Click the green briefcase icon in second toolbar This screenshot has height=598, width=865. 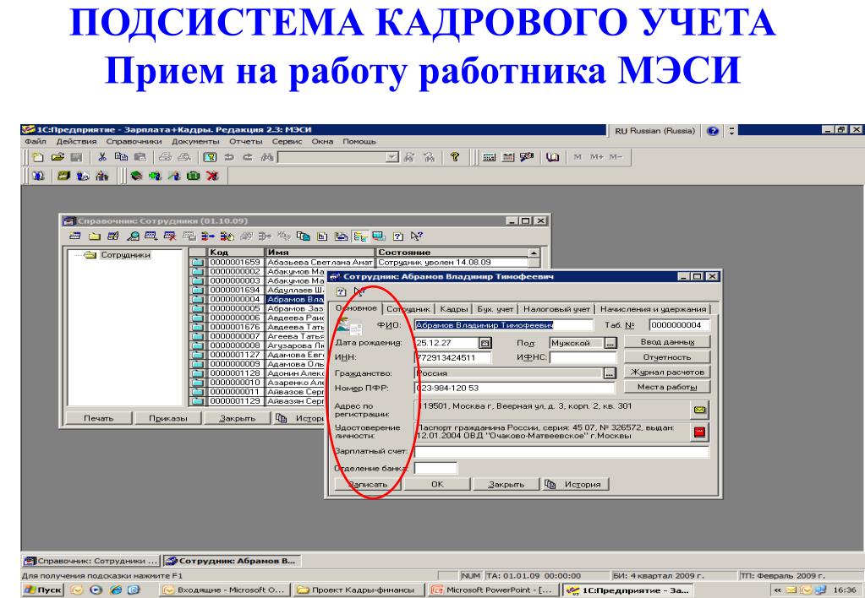pyautogui.click(x=193, y=176)
